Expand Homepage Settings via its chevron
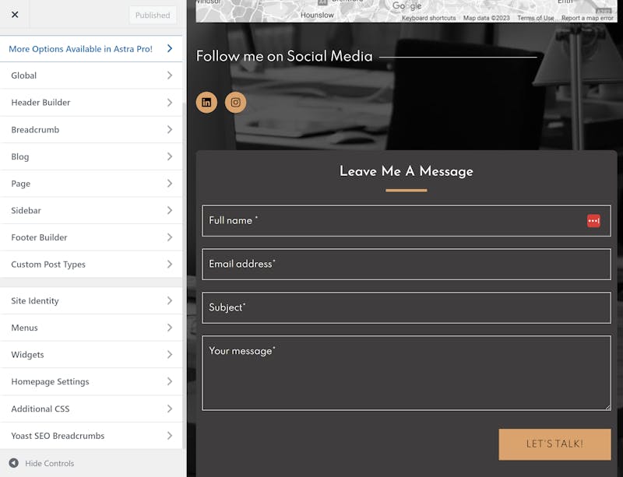Screen dimensions: 623x477 [x=170, y=382]
